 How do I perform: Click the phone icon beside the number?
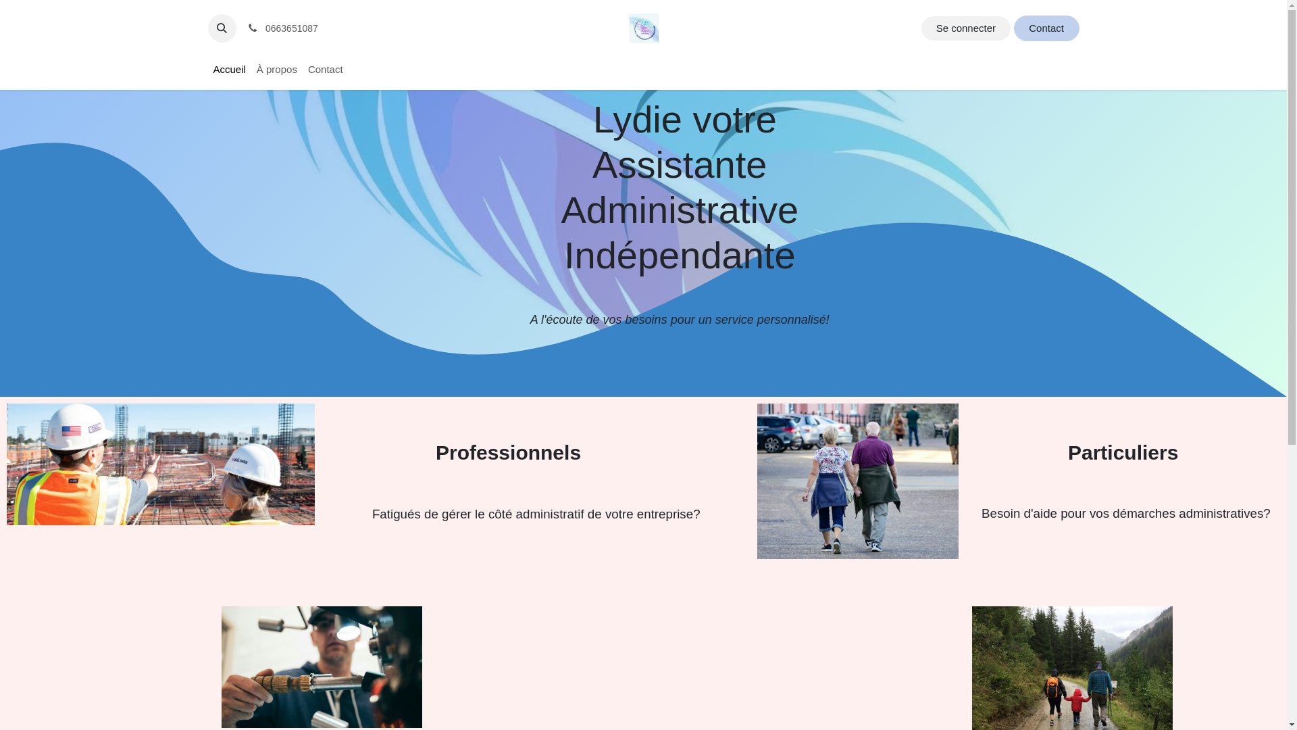253,28
